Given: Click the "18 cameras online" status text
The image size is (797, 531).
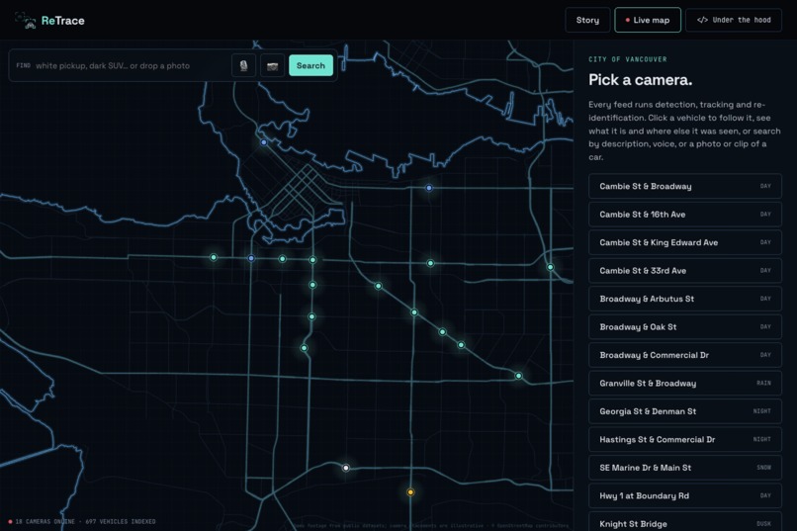Looking at the screenshot, I should (x=44, y=522).
